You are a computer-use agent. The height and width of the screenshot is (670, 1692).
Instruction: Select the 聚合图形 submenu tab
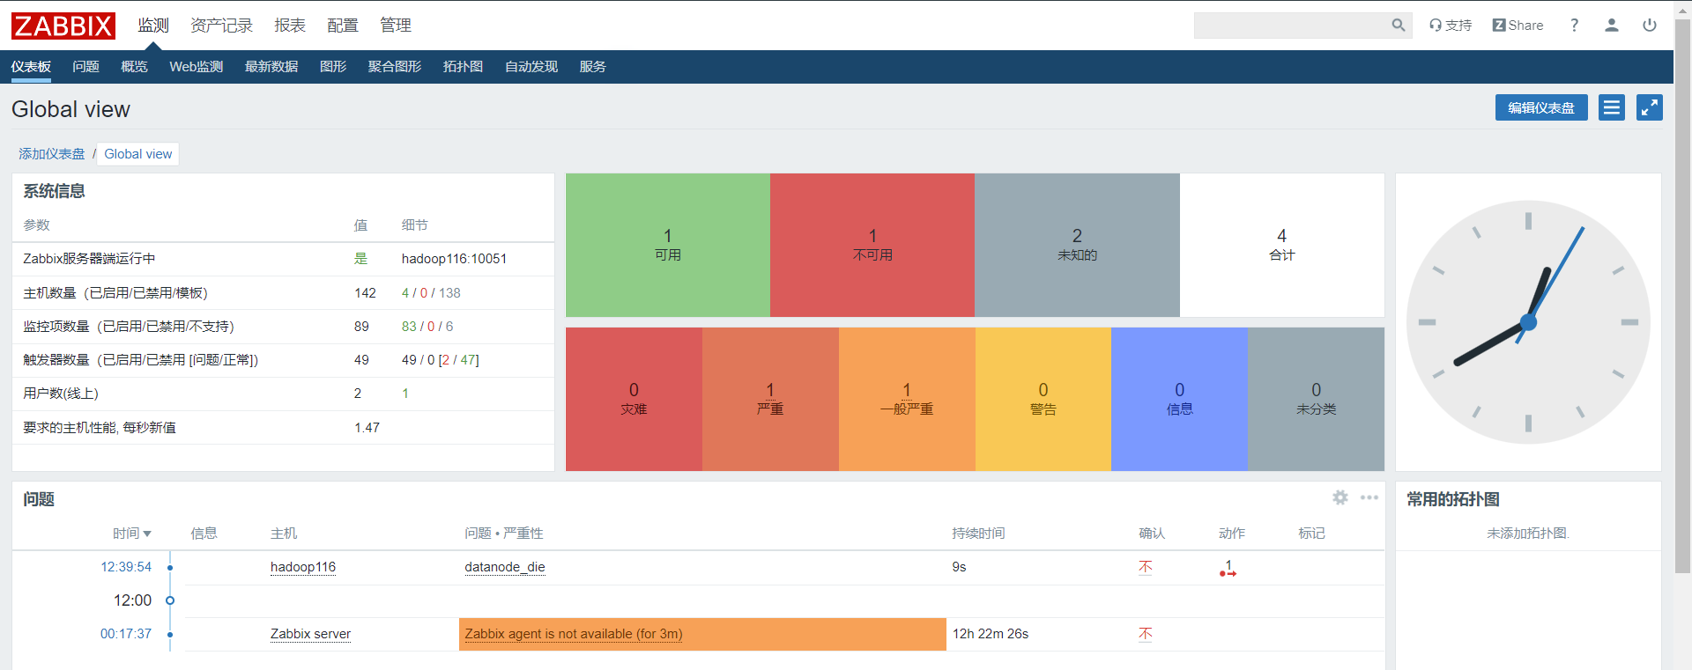pyautogui.click(x=395, y=67)
